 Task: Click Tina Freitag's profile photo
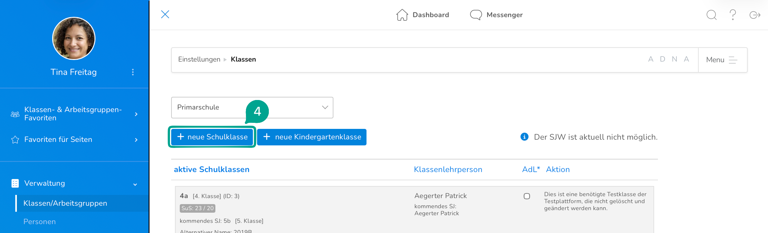[x=74, y=38]
